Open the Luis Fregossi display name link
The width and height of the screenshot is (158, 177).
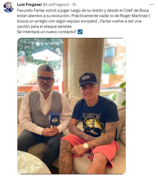click(x=29, y=5)
